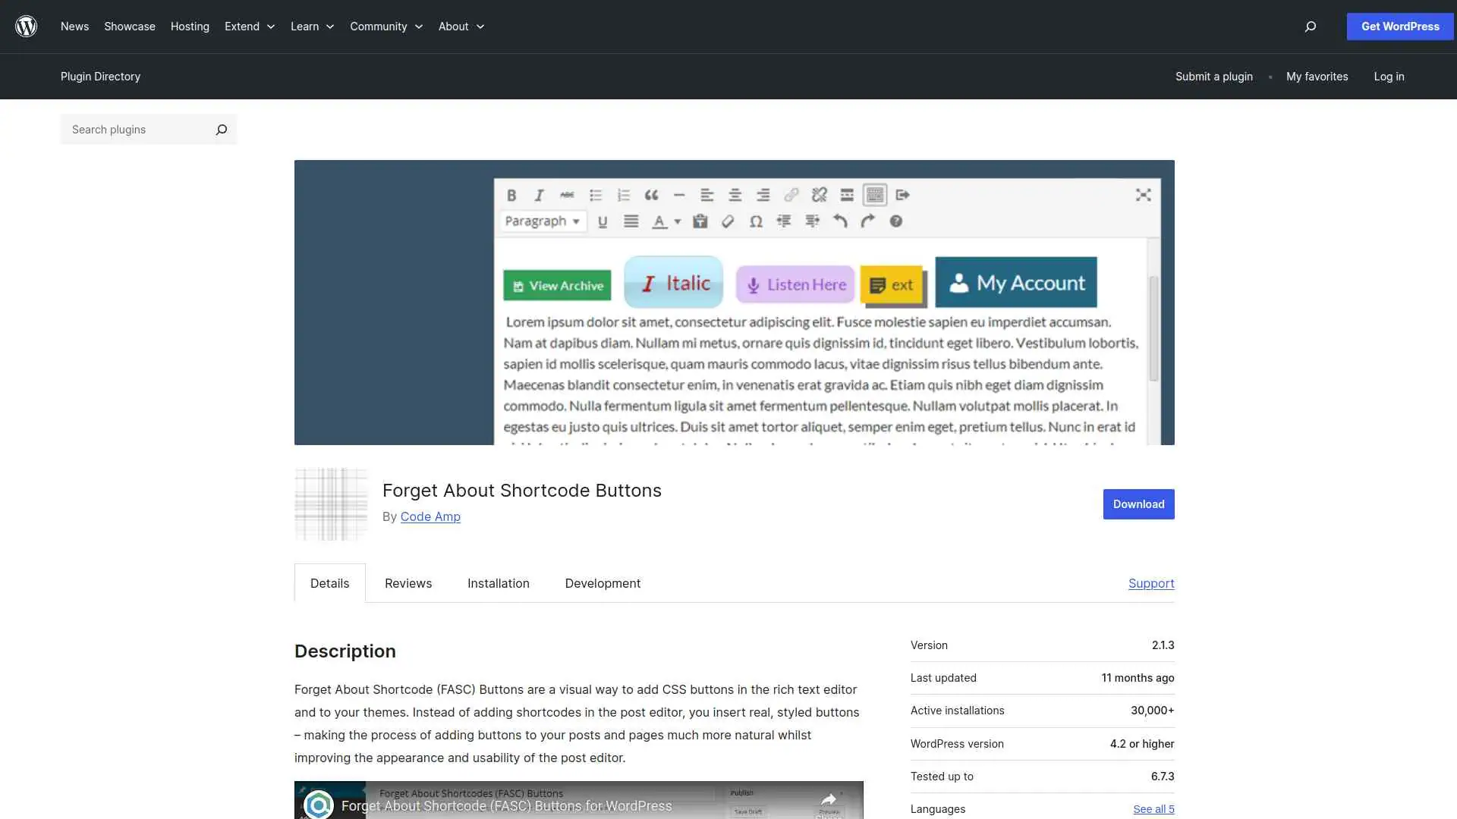This screenshot has height=819, width=1457.
Task: Select the insert link icon in the toolbar
Action: 791,195
